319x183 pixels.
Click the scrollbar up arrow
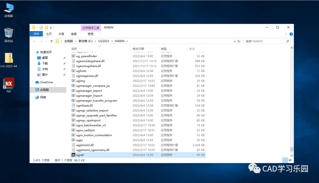pyautogui.click(x=292, y=48)
